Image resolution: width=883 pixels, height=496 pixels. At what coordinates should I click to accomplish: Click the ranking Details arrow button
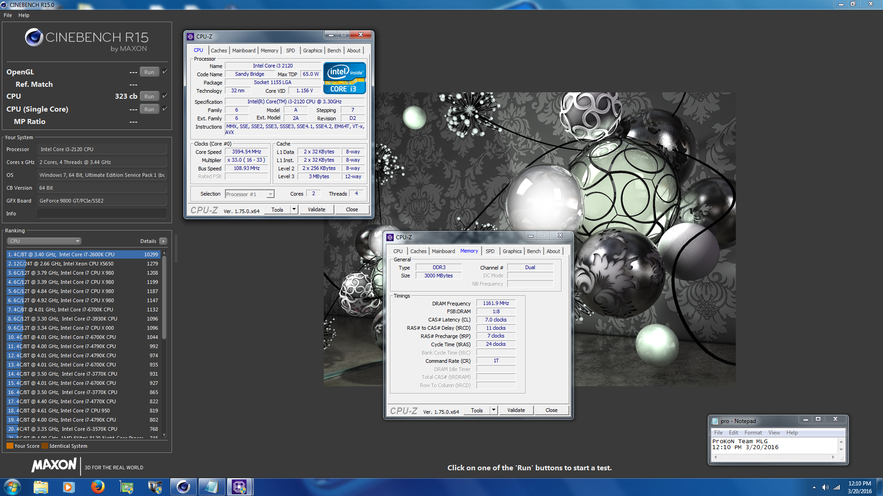tap(163, 241)
